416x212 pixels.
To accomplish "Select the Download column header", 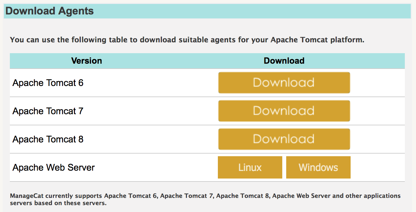I will tap(284, 61).
